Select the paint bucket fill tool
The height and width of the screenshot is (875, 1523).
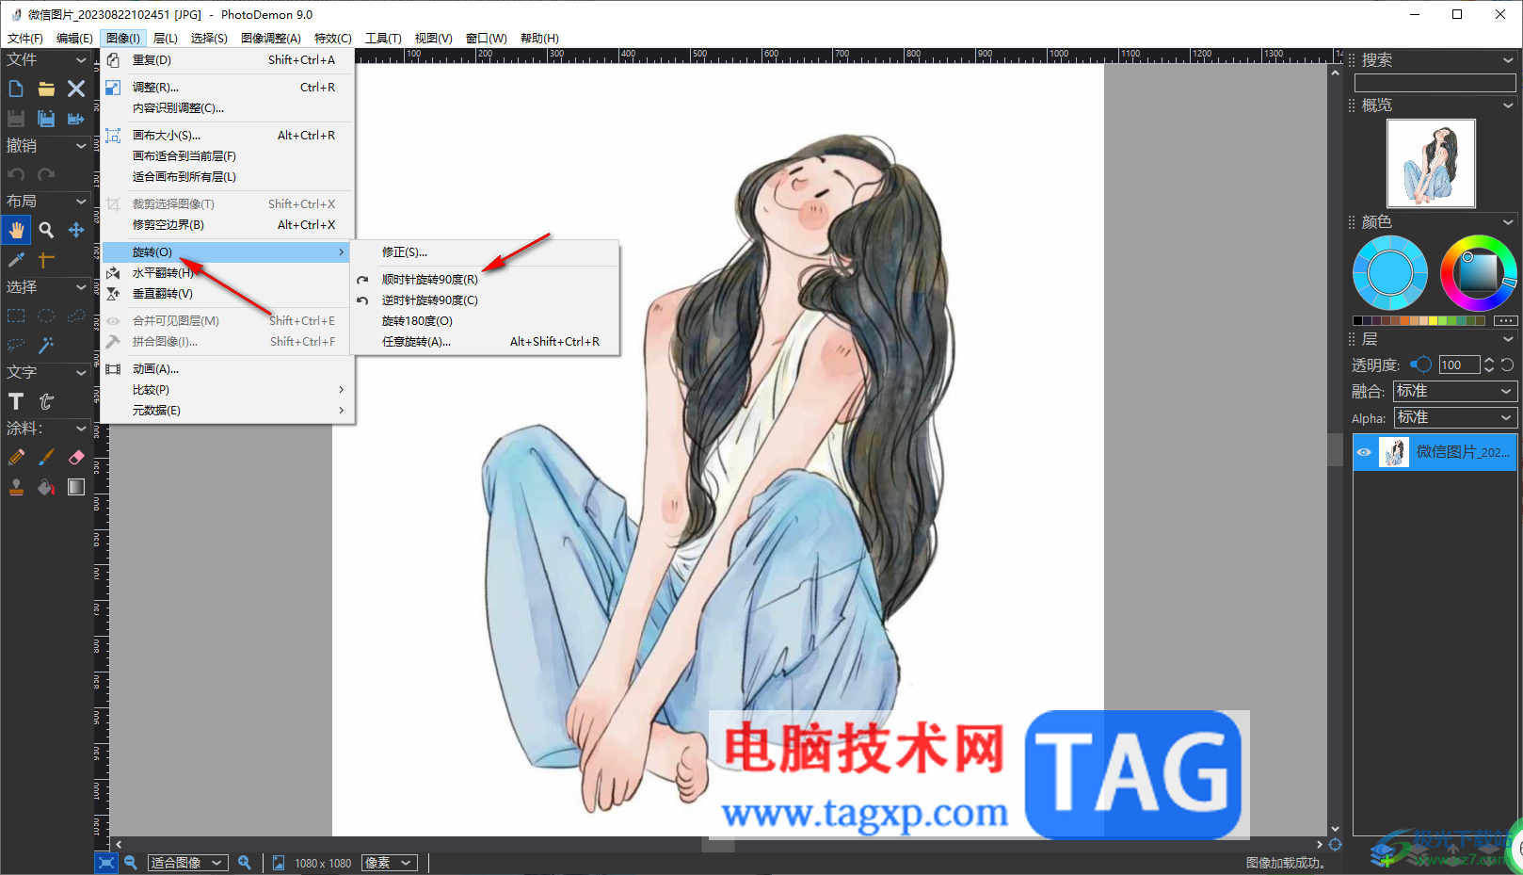[46, 487]
